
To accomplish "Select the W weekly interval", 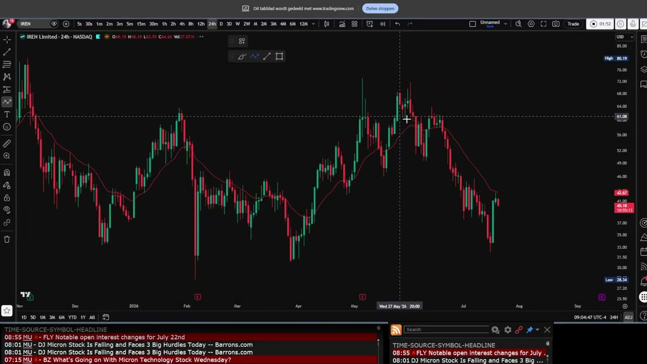I will tap(238, 24).
